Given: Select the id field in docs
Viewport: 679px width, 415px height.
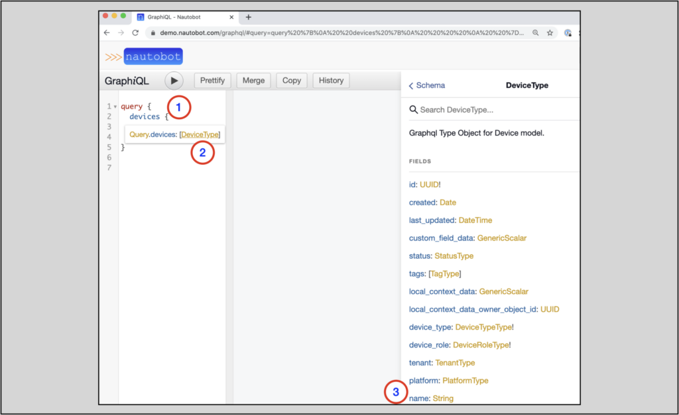Looking at the screenshot, I should pyautogui.click(x=412, y=185).
